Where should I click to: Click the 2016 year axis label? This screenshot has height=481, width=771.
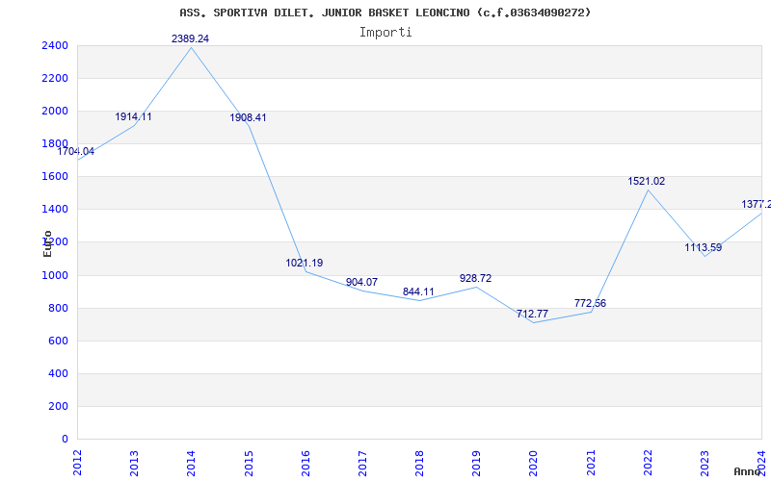[306, 464]
